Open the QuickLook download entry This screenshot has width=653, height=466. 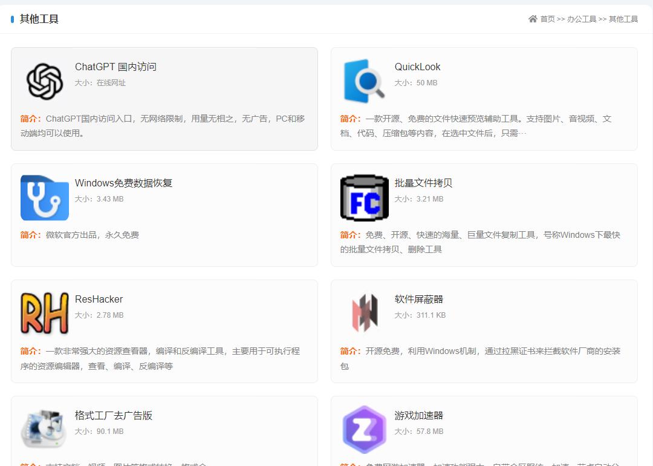(x=418, y=67)
